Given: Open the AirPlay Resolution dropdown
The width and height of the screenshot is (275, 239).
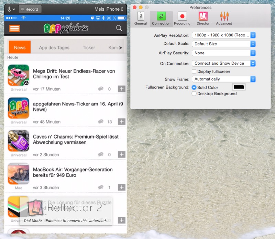Looking at the screenshot, I should pyautogui.click(x=223, y=35).
